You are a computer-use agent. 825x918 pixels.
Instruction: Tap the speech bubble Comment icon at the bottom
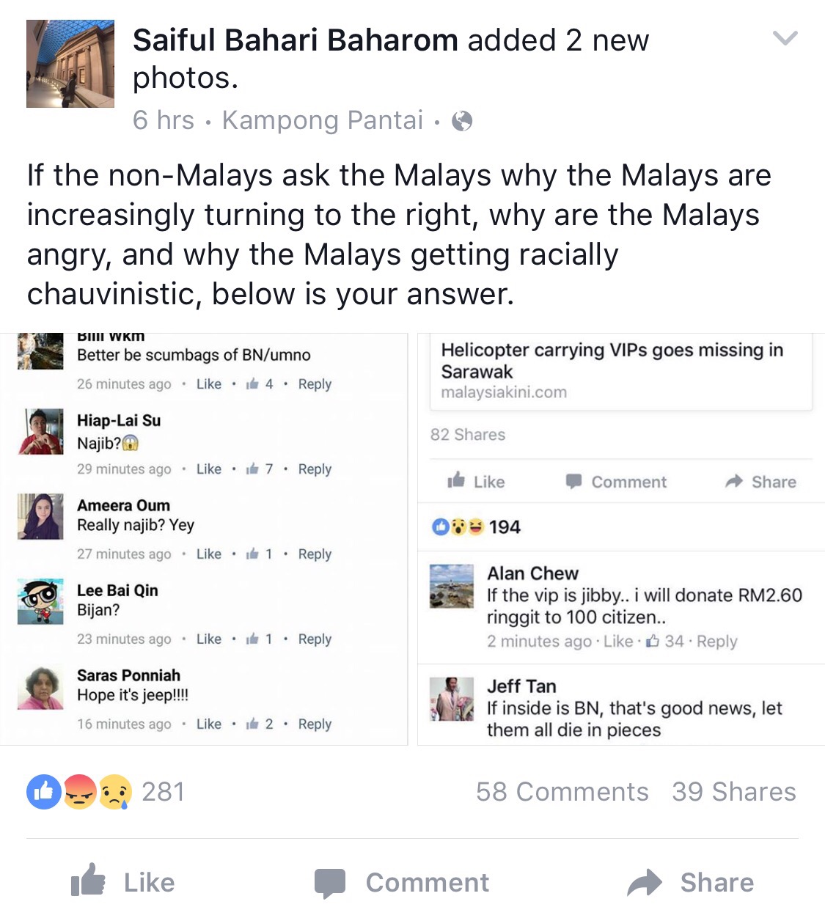pos(330,883)
